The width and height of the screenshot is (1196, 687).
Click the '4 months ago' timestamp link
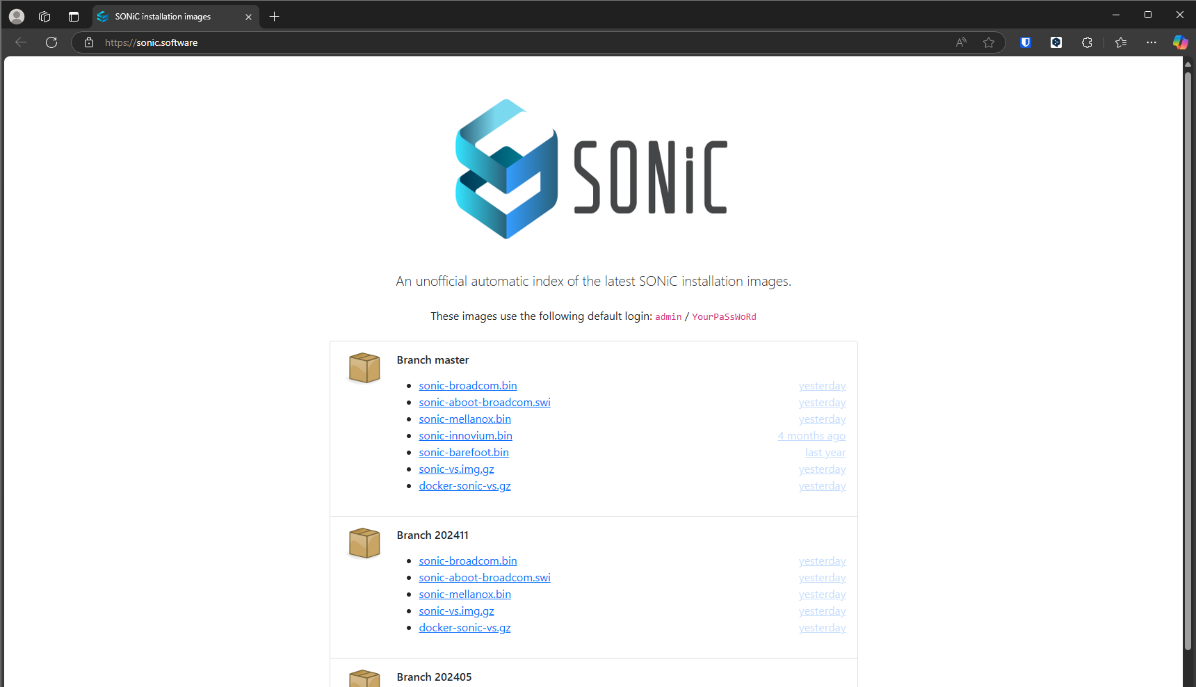(811, 435)
